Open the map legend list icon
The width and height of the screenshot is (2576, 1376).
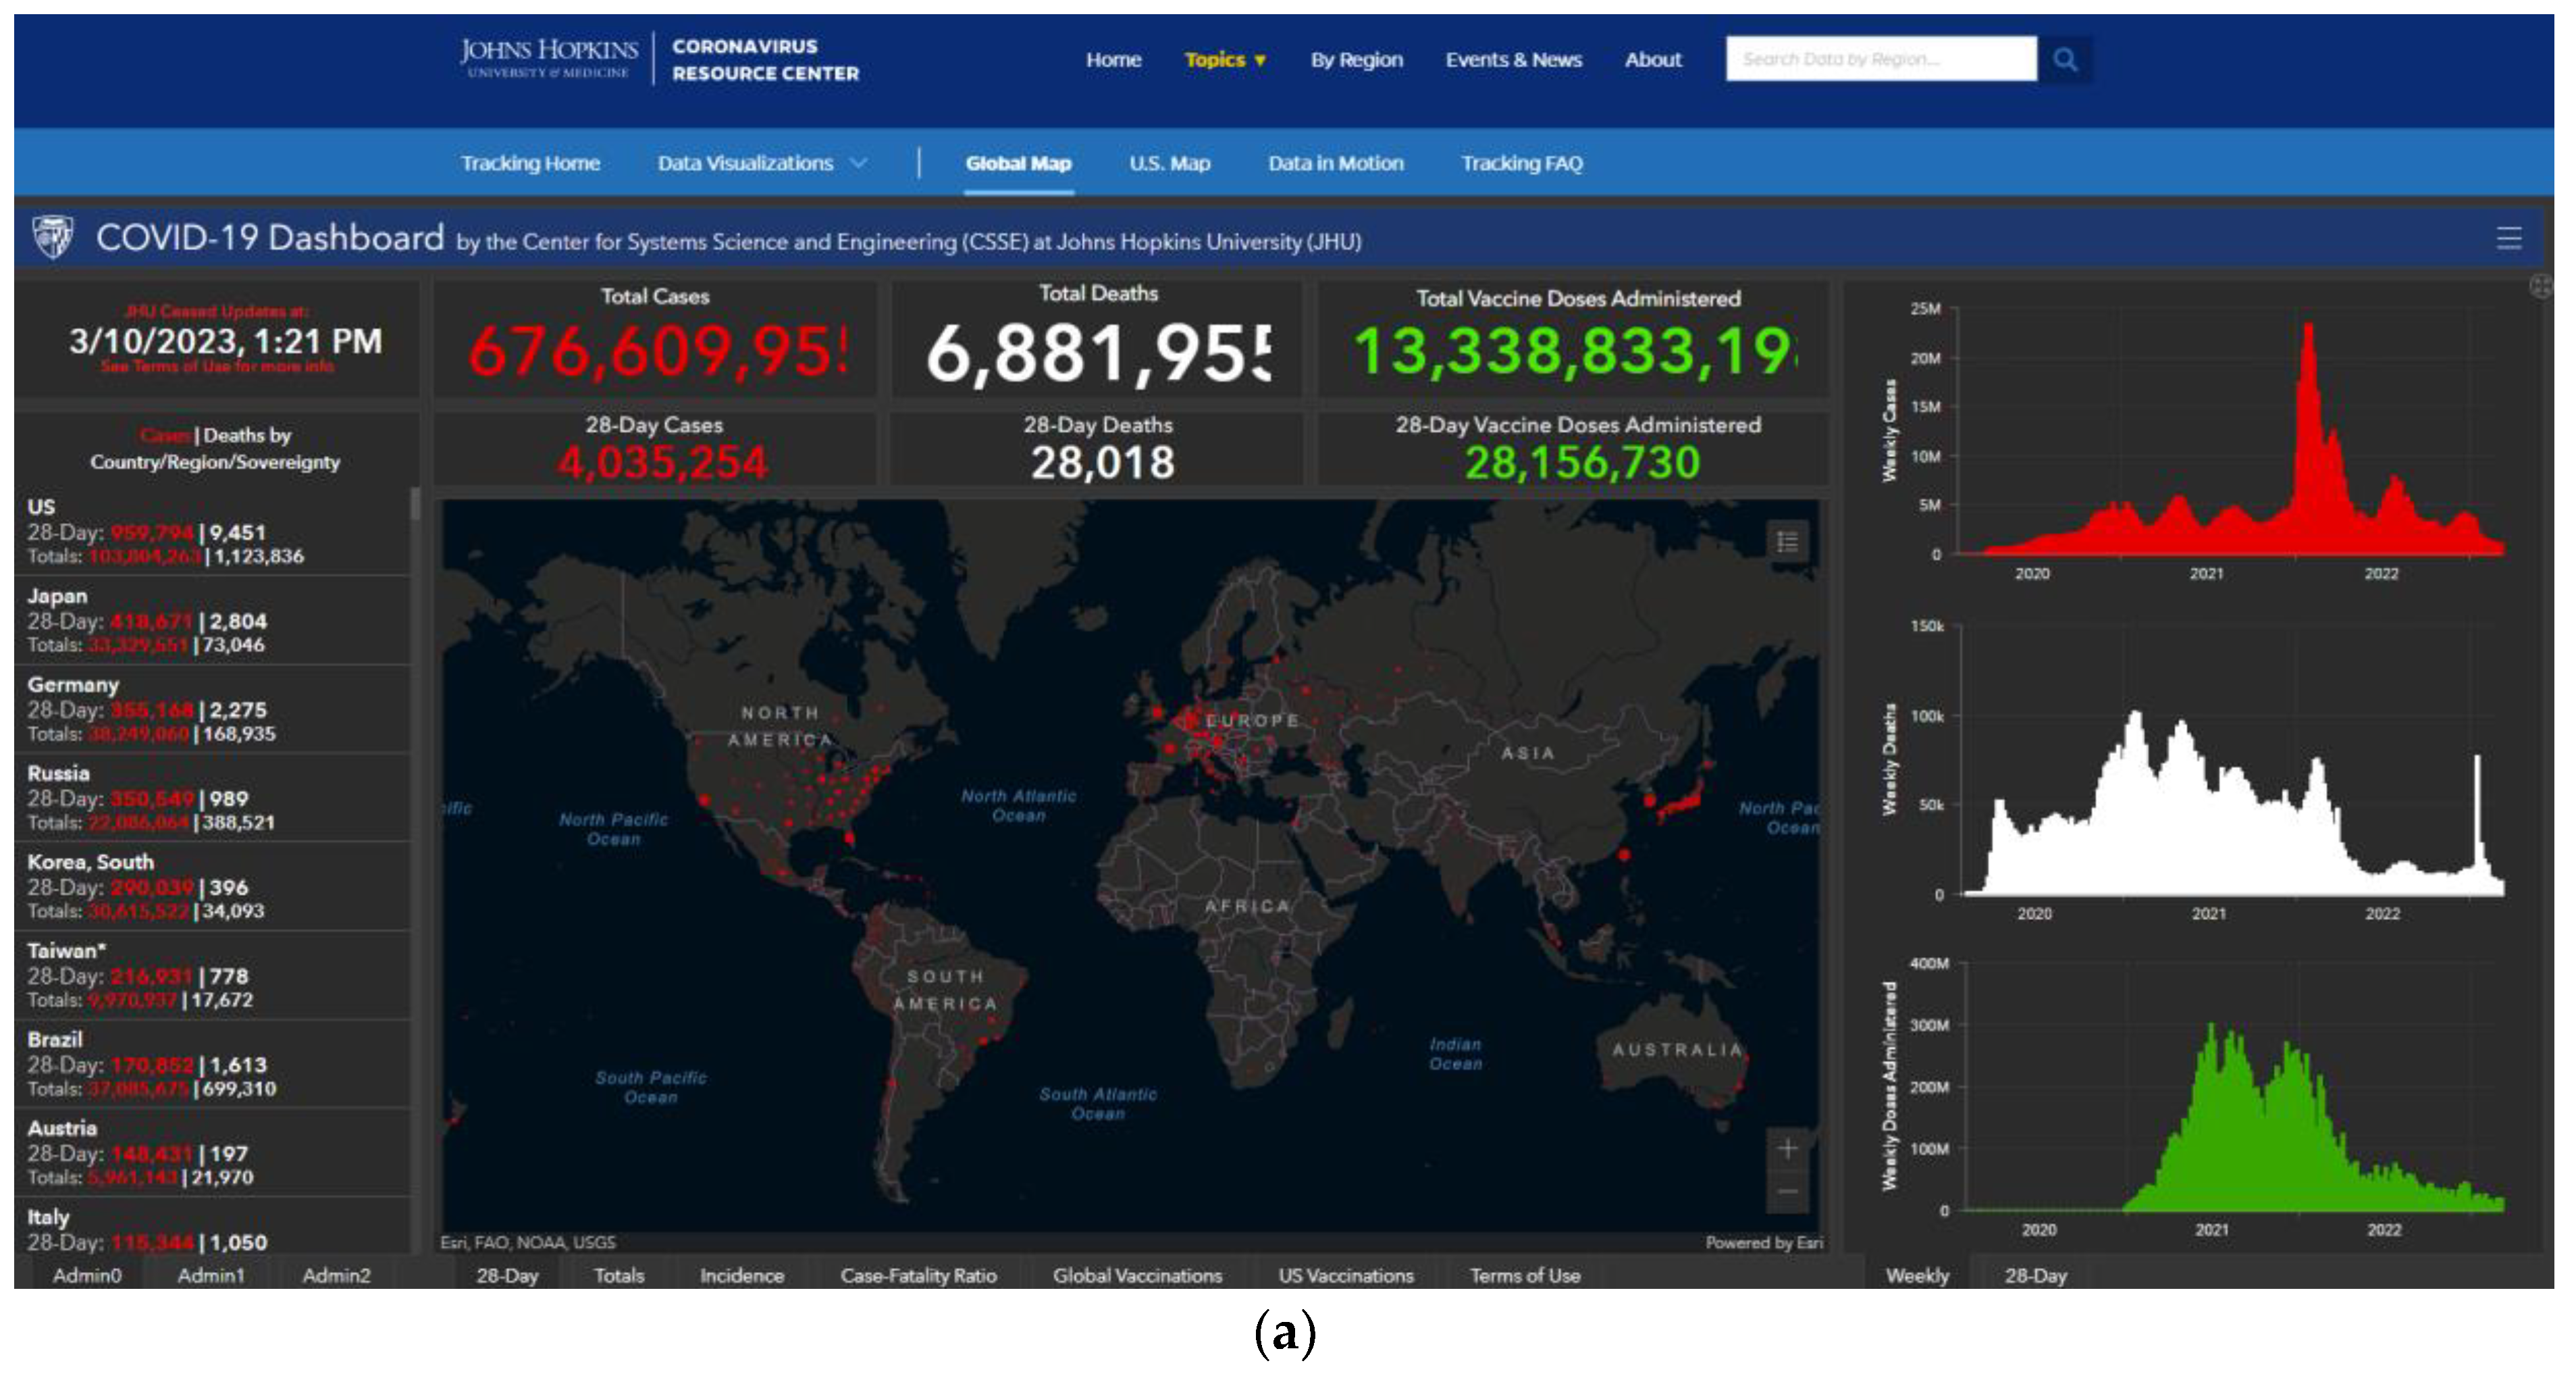coord(1788,542)
